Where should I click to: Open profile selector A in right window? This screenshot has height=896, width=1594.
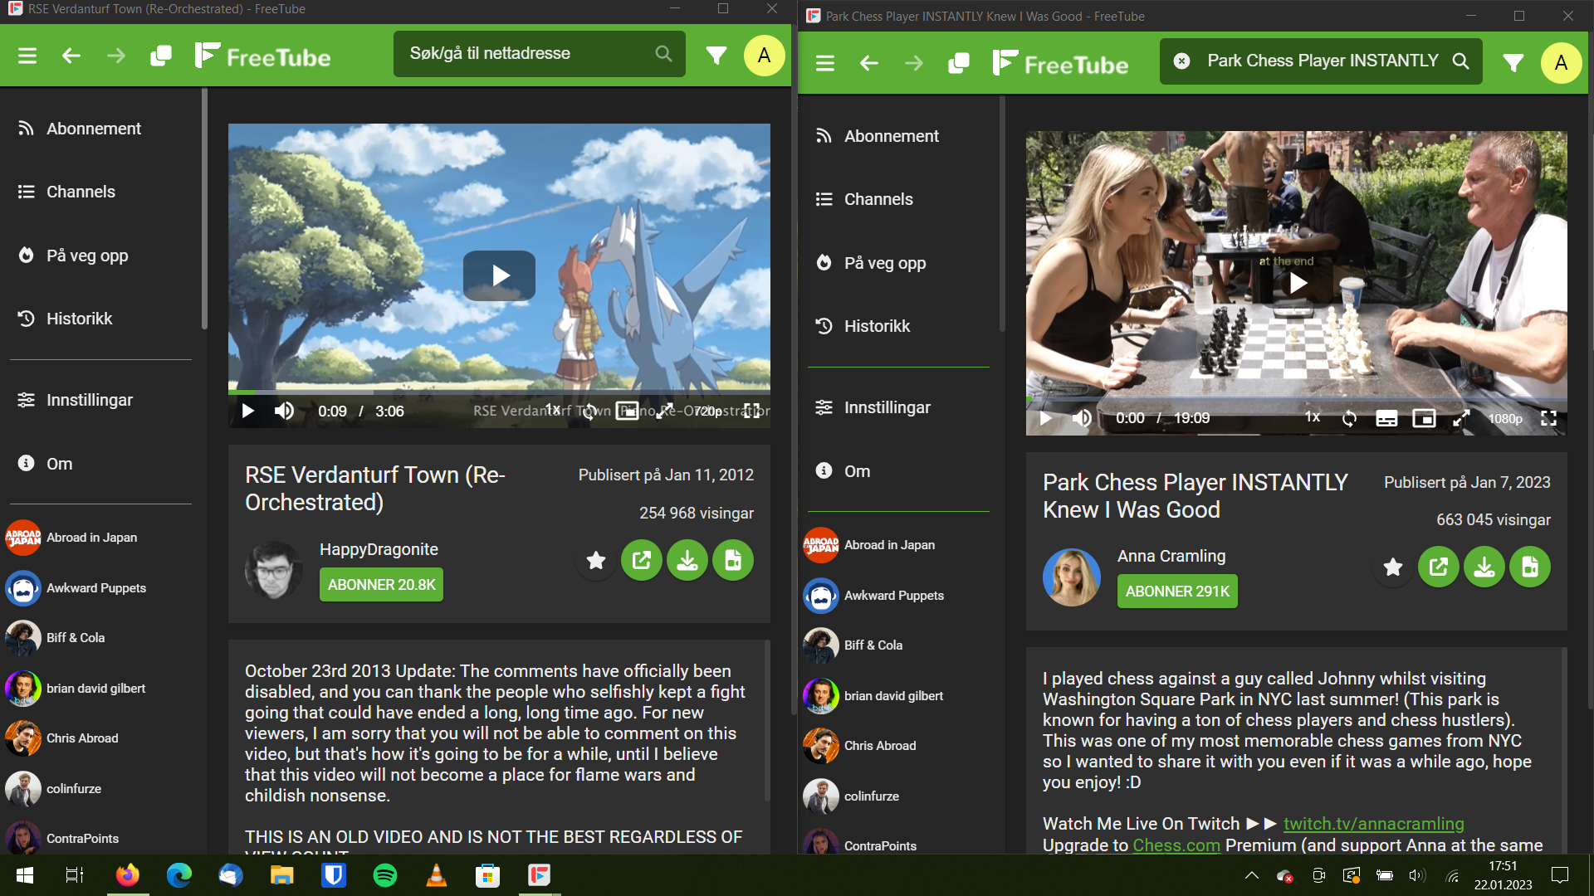1560,63
